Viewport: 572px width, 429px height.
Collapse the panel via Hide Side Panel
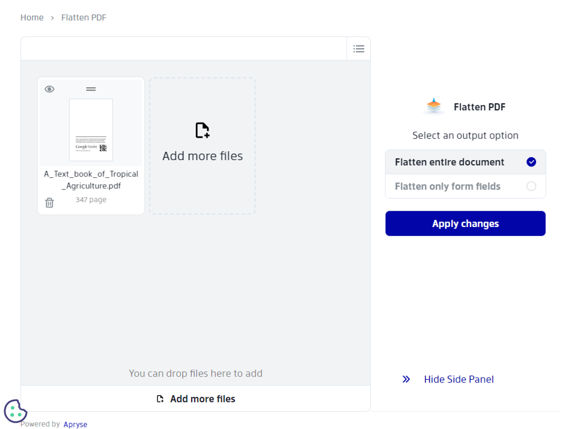tap(459, 379)
